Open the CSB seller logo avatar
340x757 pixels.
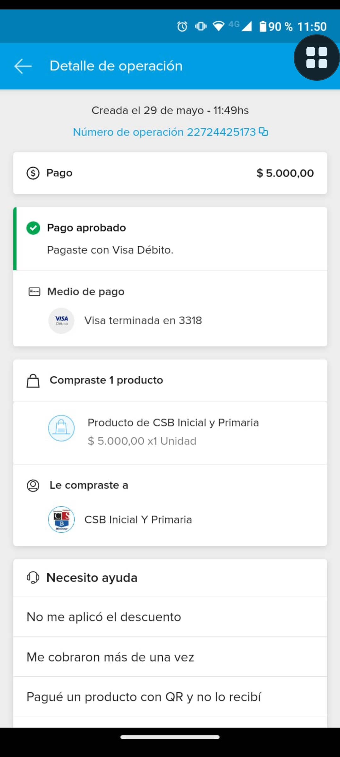tap(61, 519)
